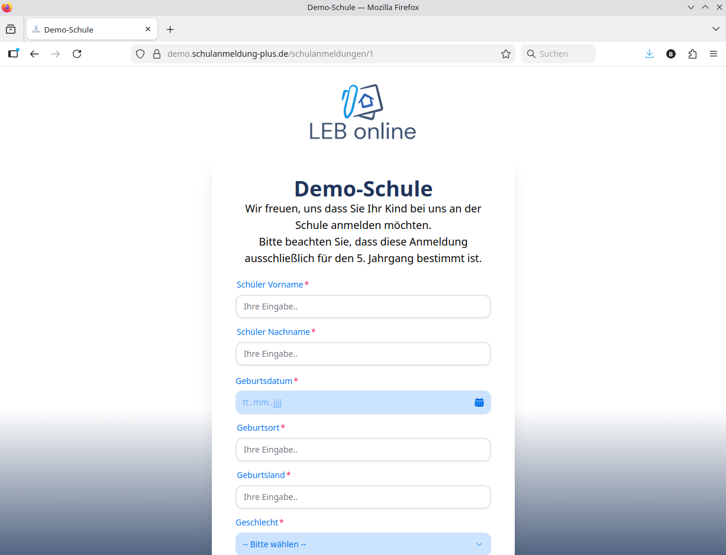Focus the Schüler Vorname input field

click(363, 306)
